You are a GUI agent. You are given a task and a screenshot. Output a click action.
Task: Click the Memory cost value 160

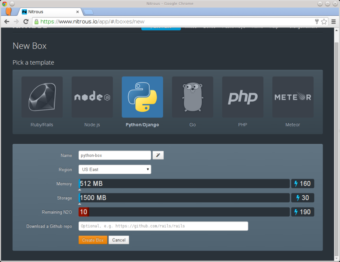tap(302, 184)
